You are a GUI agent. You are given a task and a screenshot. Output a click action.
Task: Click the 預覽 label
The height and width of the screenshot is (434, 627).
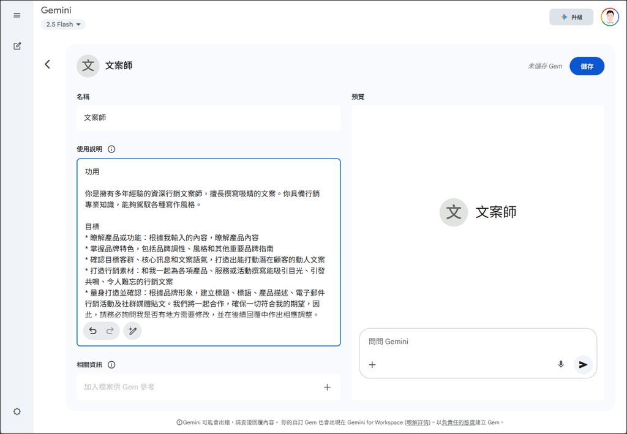coord(358,97)
